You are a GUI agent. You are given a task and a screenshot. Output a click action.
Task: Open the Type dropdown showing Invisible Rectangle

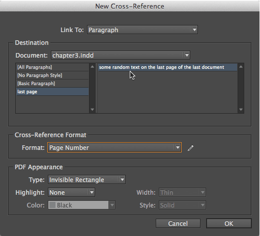tap(86, 179)
